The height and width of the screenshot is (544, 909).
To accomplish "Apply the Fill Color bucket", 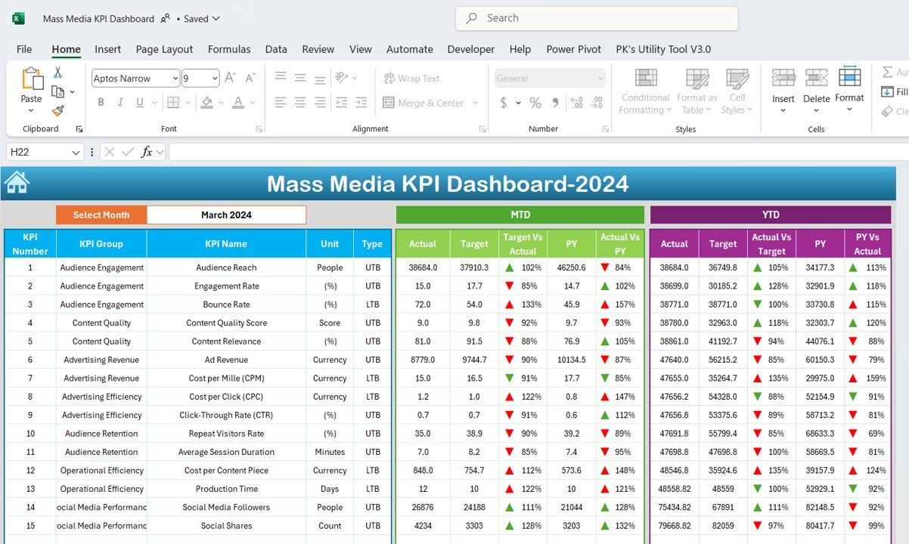I will click(x=207, y=103).
